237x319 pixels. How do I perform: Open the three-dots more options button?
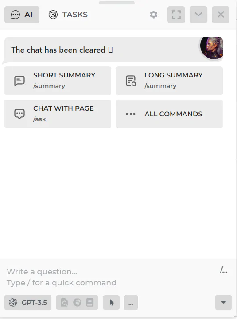click(x=131, y=302)
